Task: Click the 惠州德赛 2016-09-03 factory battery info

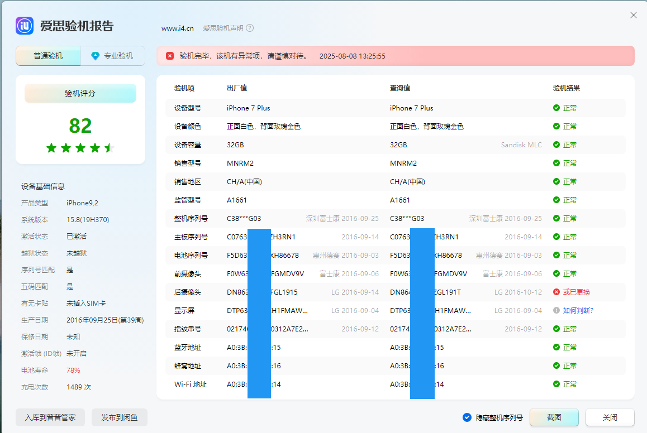Action: click(x=345, y=256)
